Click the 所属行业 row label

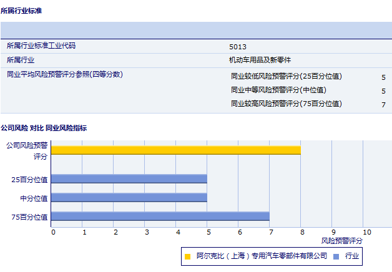pyautogui.click(x=21, y=60)
